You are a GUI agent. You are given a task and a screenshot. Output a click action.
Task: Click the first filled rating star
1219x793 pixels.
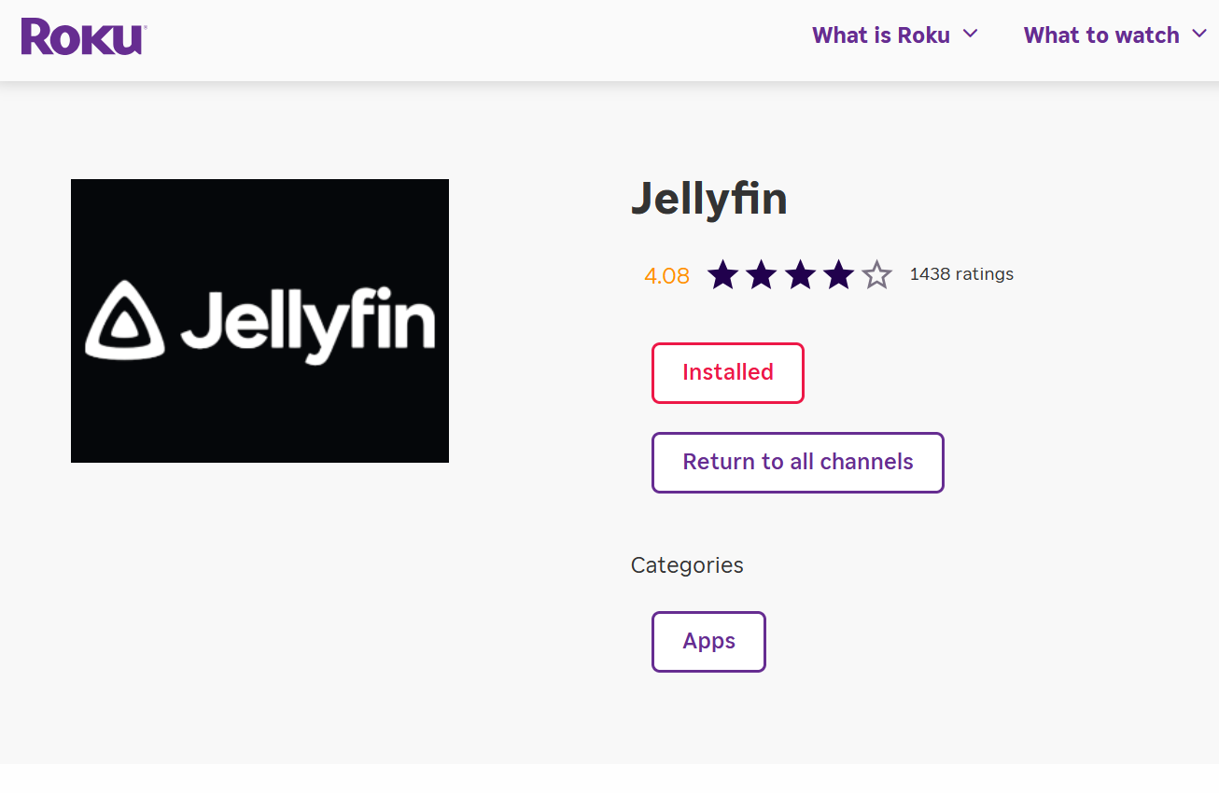point(722,275)
